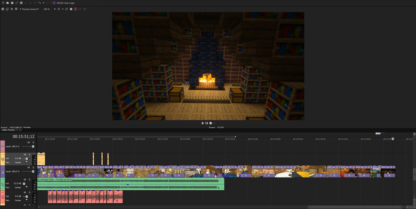This screenshot has width=416, height=209.
Task: Click the -21.0 dB volume value on track 16
Action: (x=17, y=183)
